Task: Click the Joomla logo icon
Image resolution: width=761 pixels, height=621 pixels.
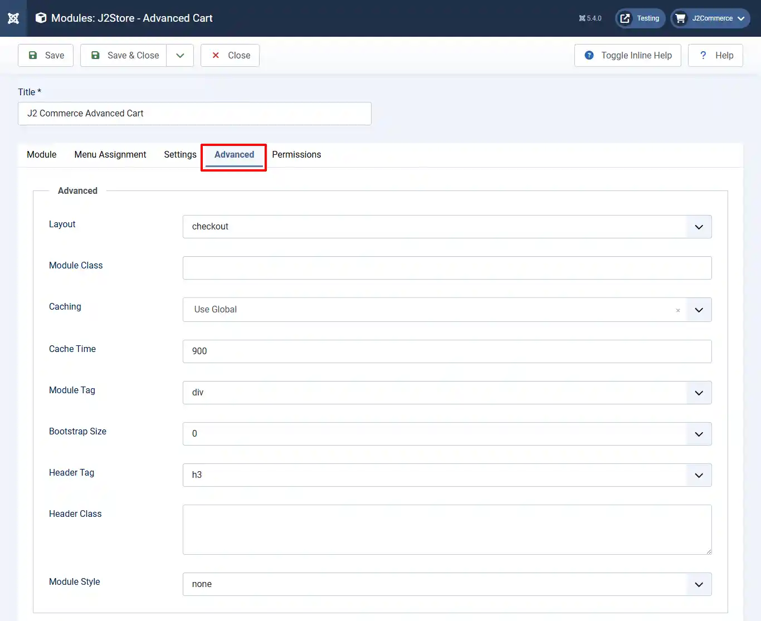Action: (13, 18)
